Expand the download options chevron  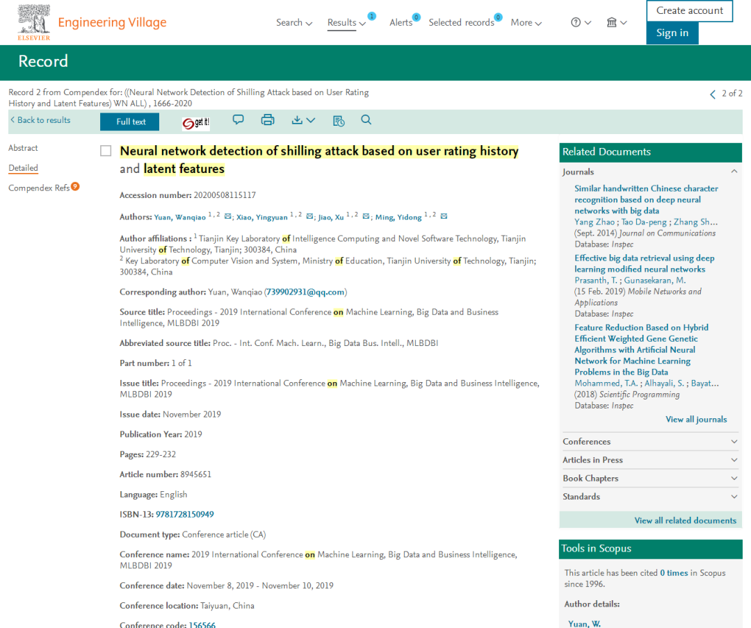[x=311, y=120]
